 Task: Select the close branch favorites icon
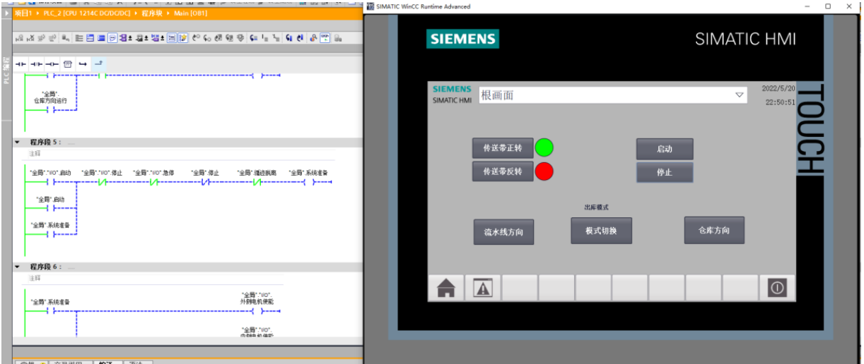98,63
